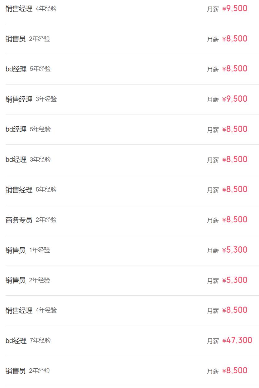Open the bd经理 3年经验 listing
Viewport: 259px width, 388px height.
point(16,160)
